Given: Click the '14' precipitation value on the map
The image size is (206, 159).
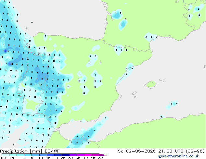Looking at the screenshot, I should (x=12, y=64).
